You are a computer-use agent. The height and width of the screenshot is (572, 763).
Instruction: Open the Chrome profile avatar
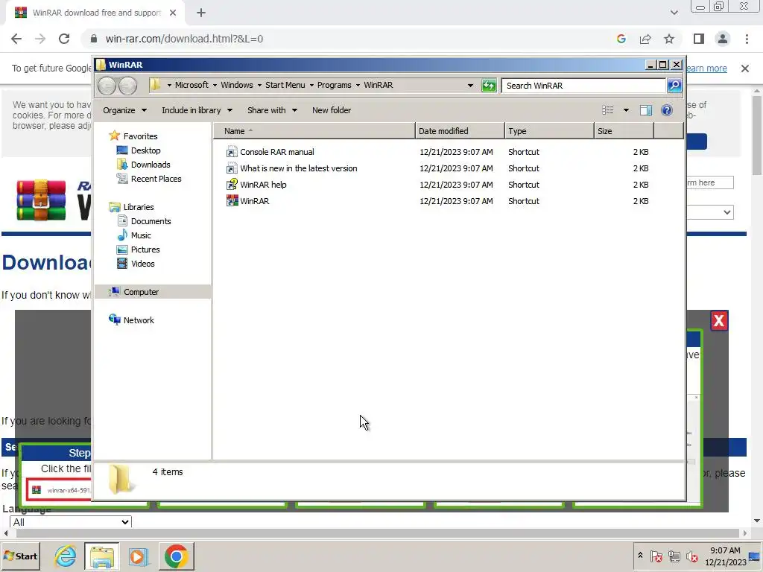pyautogui.click(x=723, y=39)
